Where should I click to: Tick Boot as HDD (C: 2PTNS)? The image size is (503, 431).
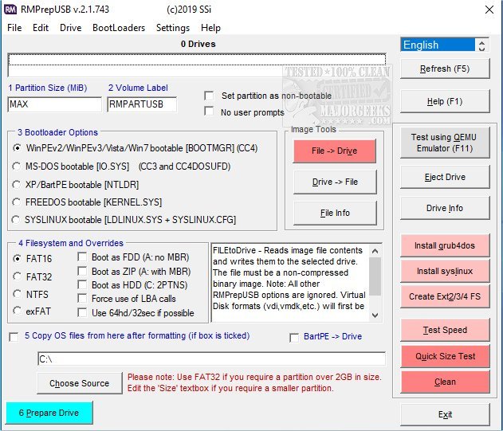[x=82, y=284]
